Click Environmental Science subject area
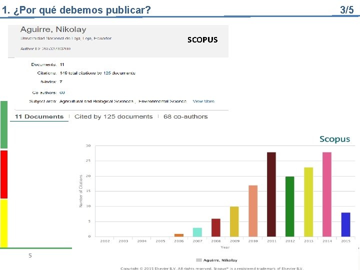 tap(162, 101)
